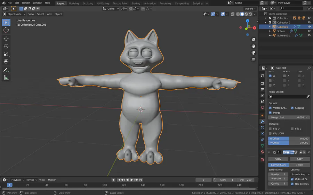Switch to wireframe viewport shading
This screenshot has height=195, width=313.
click(x=238, y=14)
